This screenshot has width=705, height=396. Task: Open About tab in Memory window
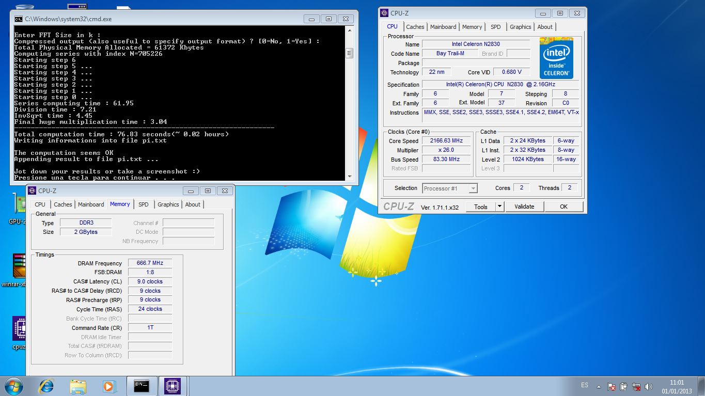(193, 204)
